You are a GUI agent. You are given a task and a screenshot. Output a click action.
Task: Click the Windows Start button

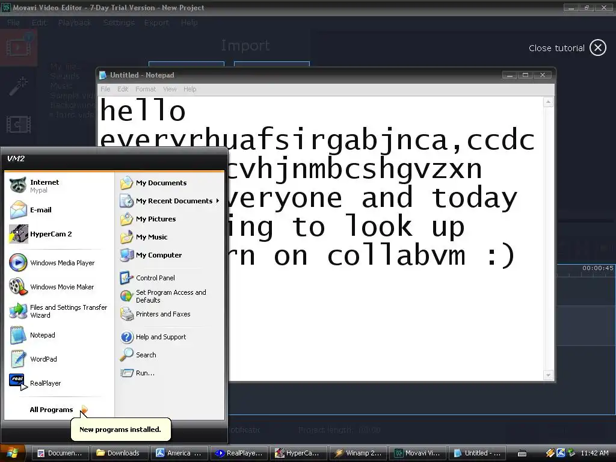coord(13,453)
